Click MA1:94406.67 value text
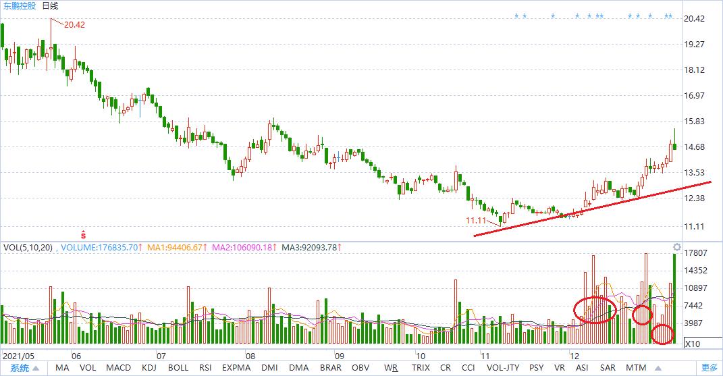Viewport: 723px width, 376px height. [175, 247]
